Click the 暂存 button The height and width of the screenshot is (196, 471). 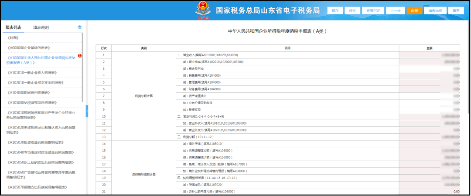coord(335,10)
